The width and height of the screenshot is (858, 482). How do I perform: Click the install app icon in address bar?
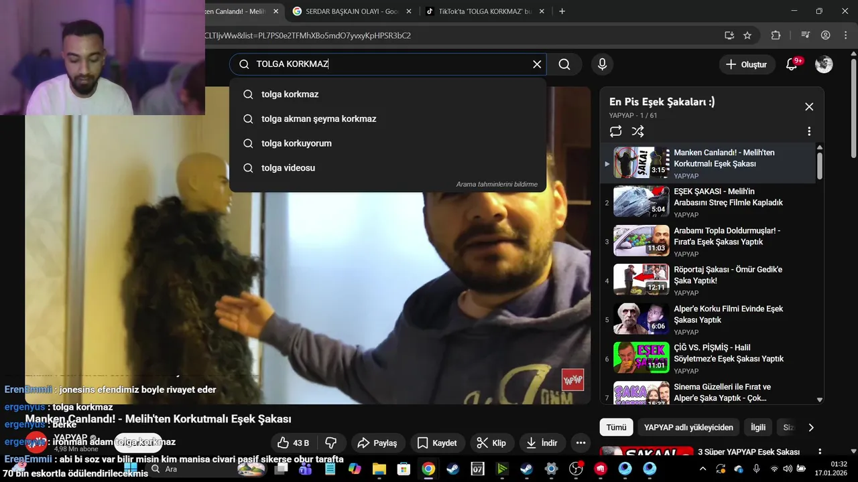729,35
